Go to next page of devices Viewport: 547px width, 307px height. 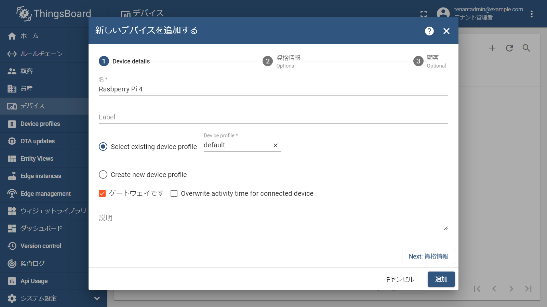[x=511, y=289]
